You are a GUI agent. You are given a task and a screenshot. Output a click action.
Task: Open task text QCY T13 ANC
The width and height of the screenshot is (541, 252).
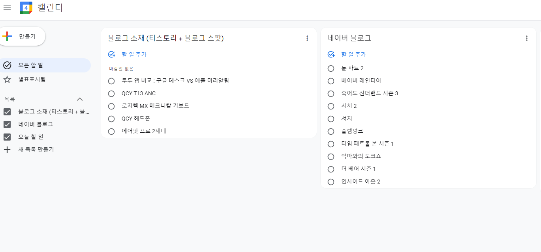(x=139, y=93)
